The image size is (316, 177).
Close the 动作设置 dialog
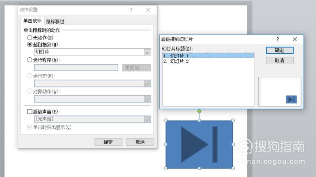point(148,10)
